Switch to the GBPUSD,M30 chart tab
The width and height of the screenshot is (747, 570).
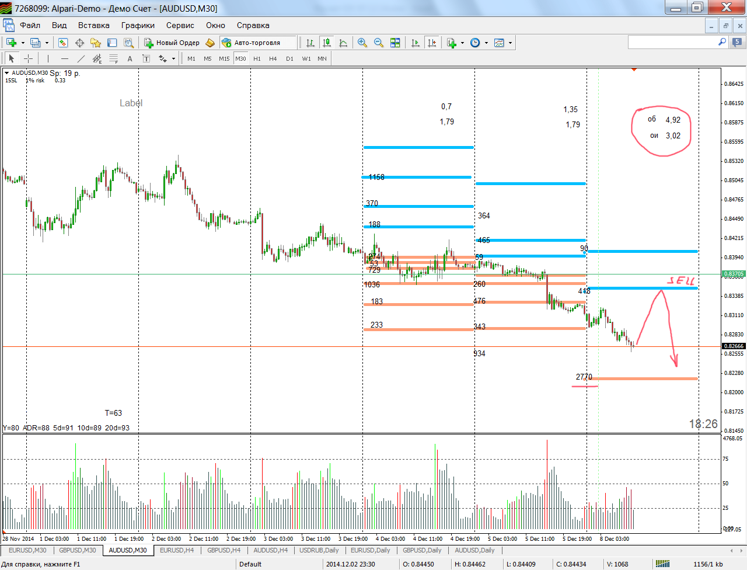[77, 550]
